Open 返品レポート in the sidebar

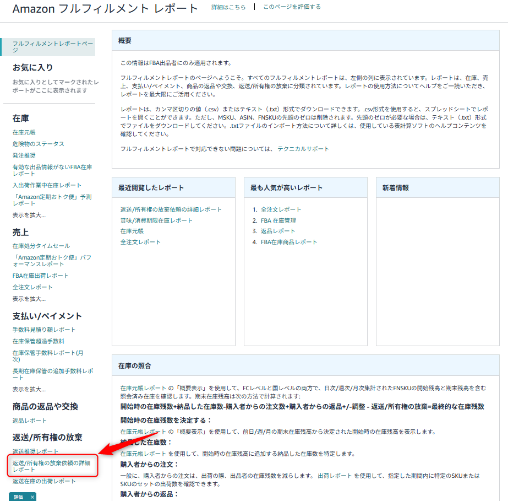30,421
